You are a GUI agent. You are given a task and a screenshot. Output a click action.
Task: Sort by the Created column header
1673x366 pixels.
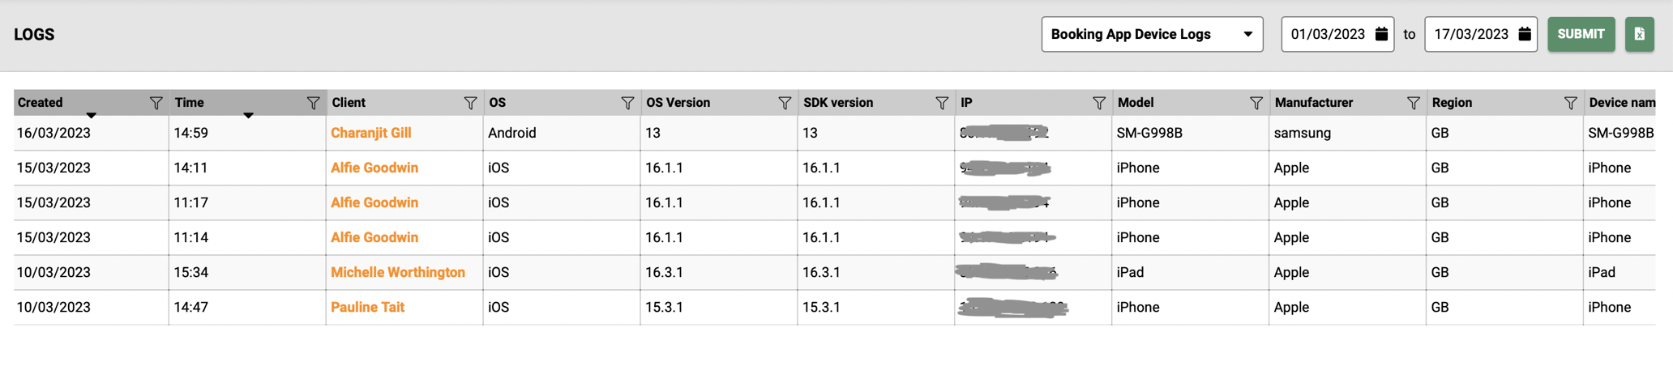pos(41,103)
